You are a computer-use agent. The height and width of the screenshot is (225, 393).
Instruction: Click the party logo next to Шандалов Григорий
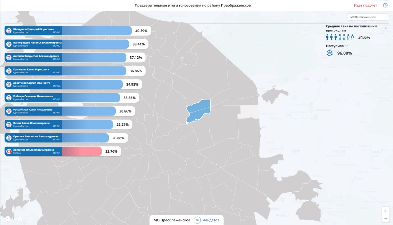9,31
